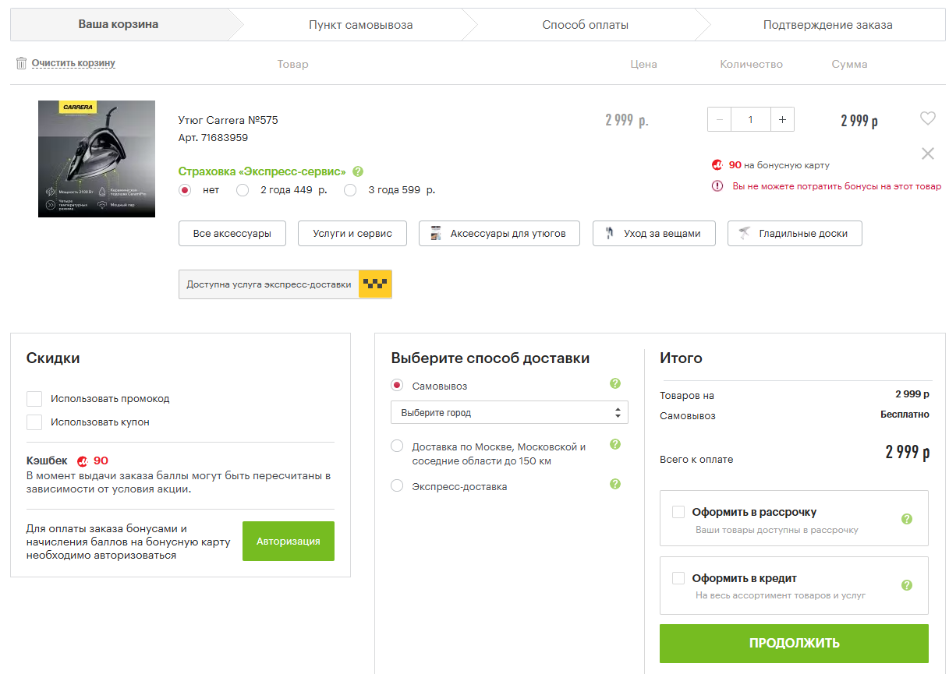Remove the Carrera iron using X icon
Viewport: 949px width, 674px height.
(927, 154)
